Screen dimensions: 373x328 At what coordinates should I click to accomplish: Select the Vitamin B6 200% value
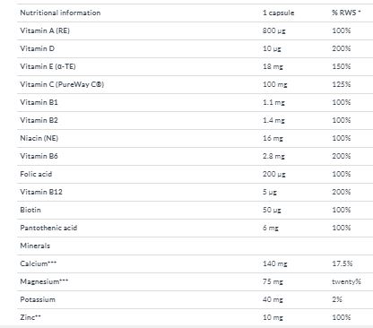pos(342,156)
